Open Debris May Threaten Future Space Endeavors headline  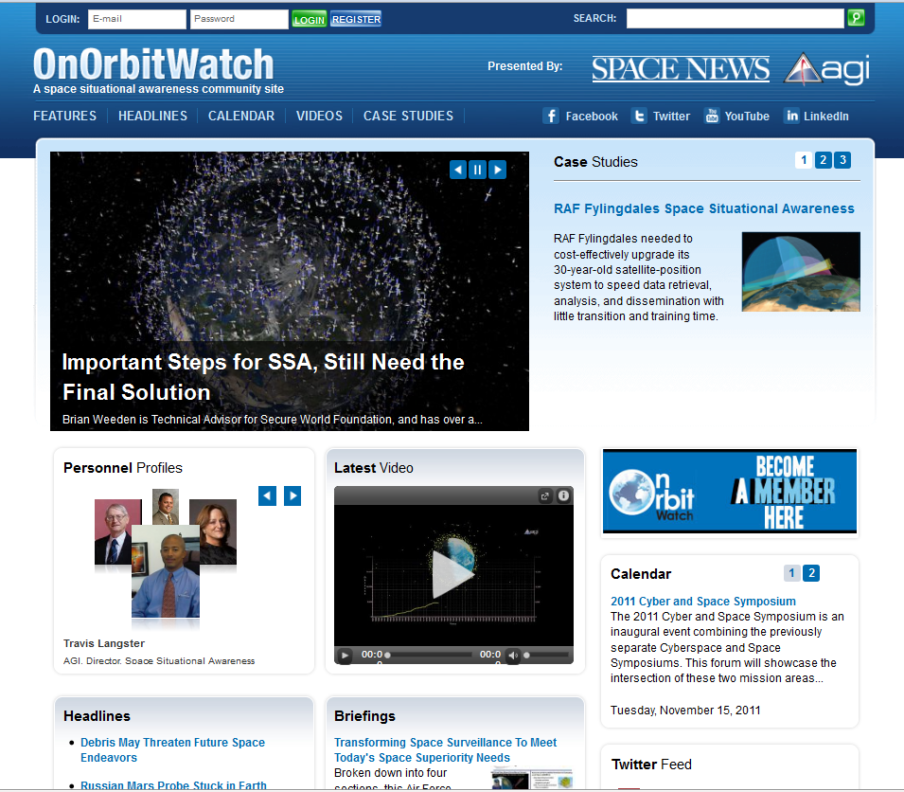click(172, 750)
